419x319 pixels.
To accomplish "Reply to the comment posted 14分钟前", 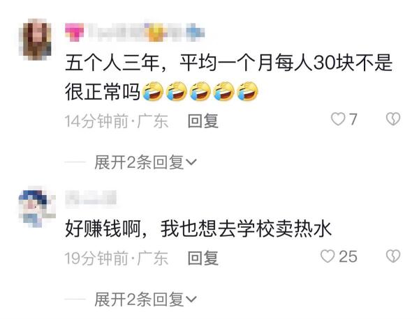I will (x=203, y=121).
